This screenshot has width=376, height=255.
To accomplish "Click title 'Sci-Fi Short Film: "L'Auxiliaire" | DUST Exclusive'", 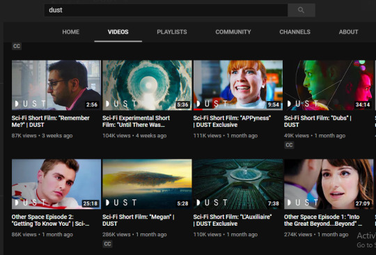I will click(x=233, y=220).
